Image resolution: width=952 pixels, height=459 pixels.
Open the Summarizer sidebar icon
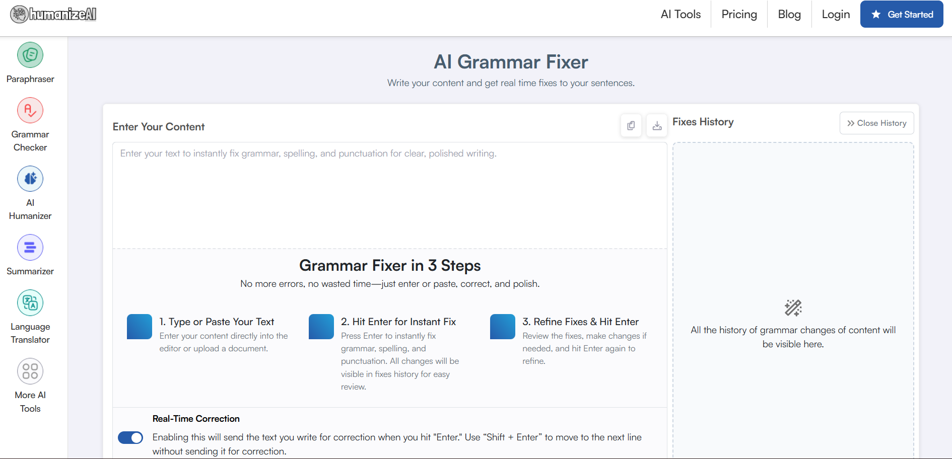point(30,247)
